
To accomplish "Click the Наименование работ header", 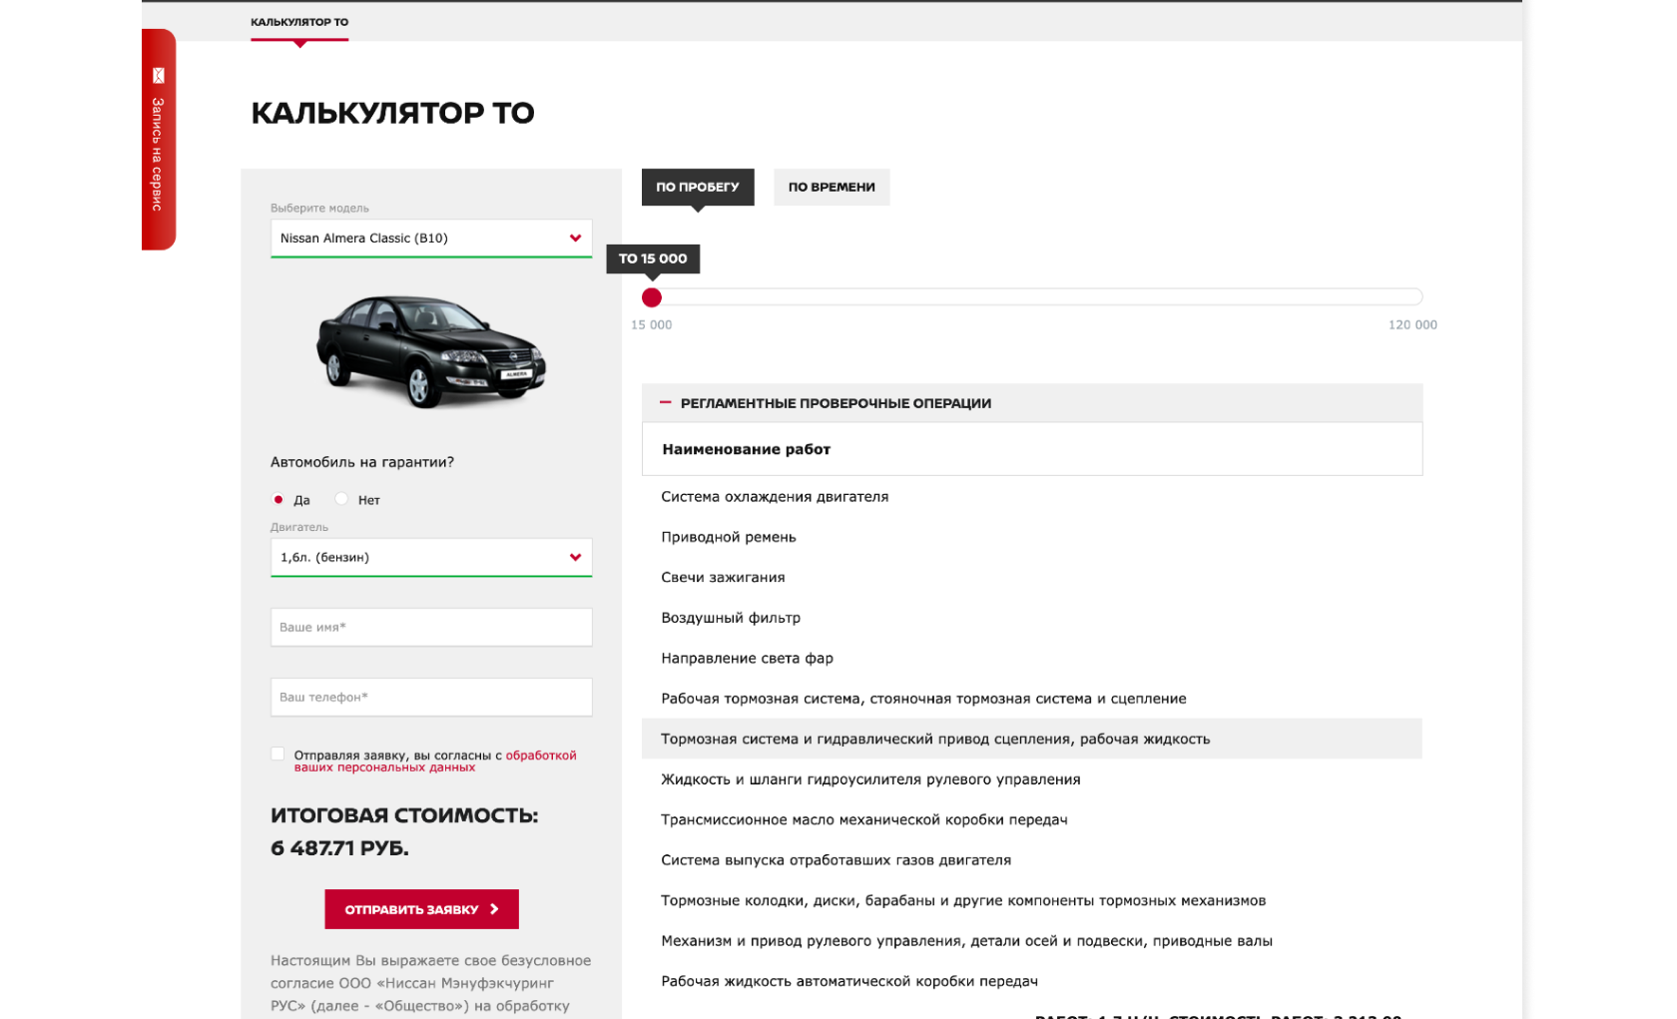I will (747, 450).
